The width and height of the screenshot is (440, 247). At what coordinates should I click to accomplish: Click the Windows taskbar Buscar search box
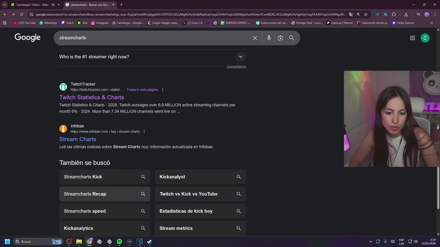(38, 242)
